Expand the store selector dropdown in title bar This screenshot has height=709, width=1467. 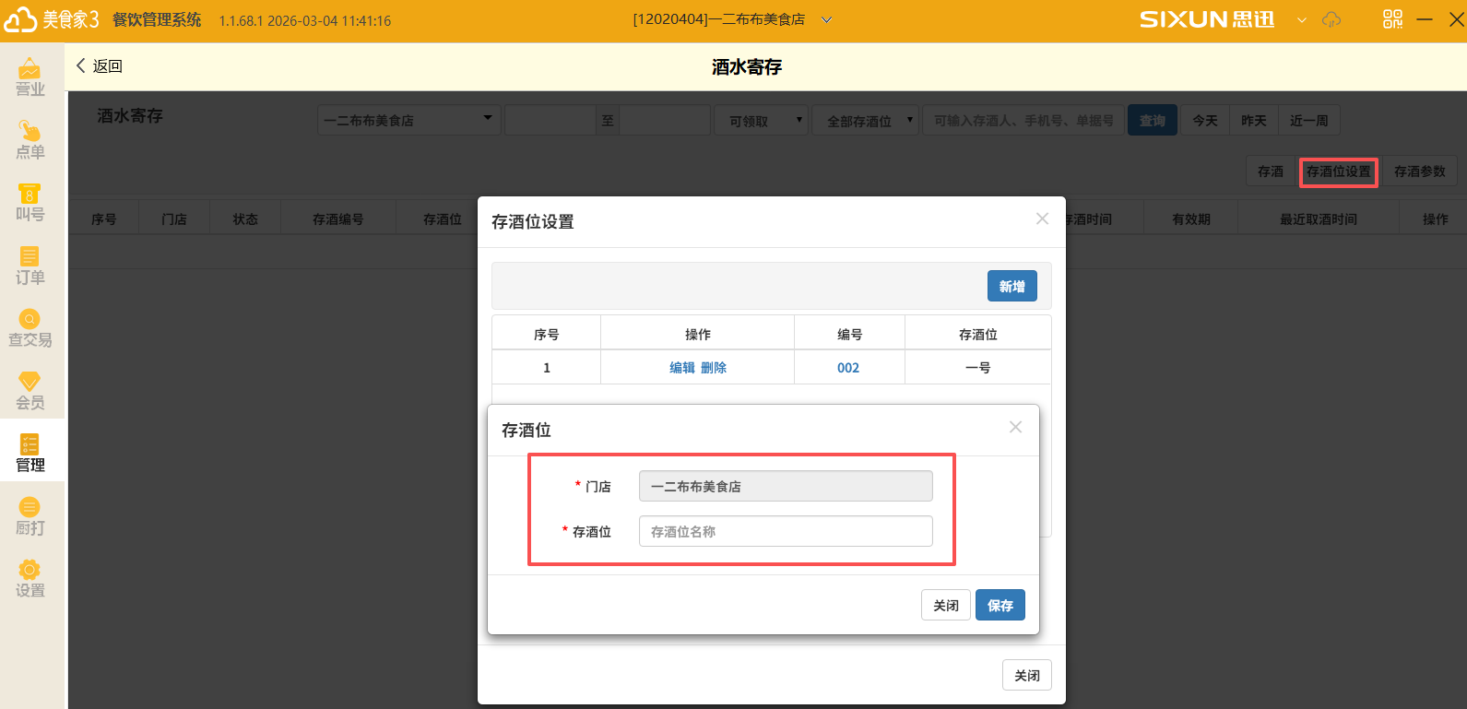(x=826, y=19)
